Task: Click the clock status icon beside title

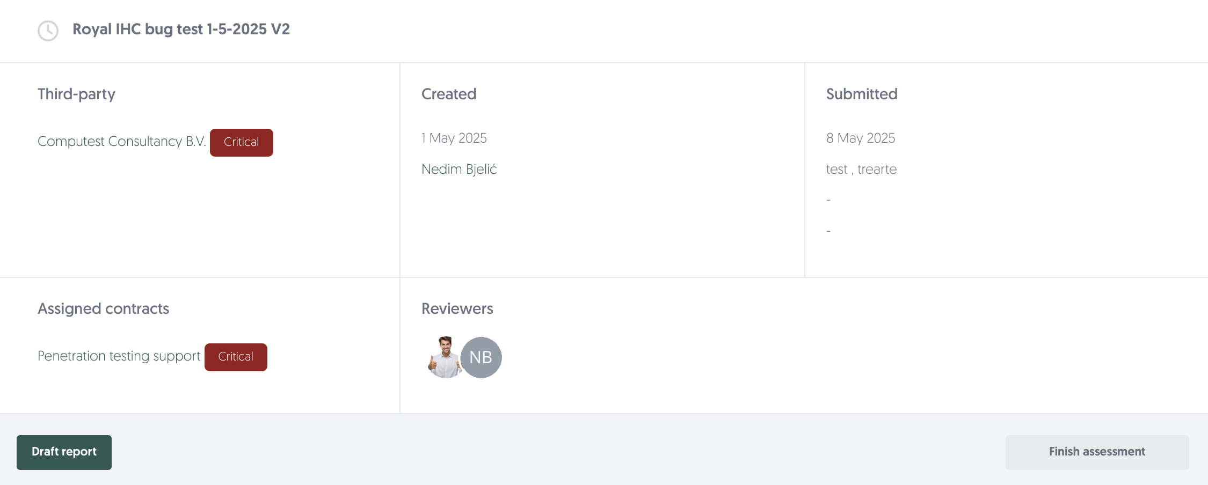Action: click(x=48, y=31)
